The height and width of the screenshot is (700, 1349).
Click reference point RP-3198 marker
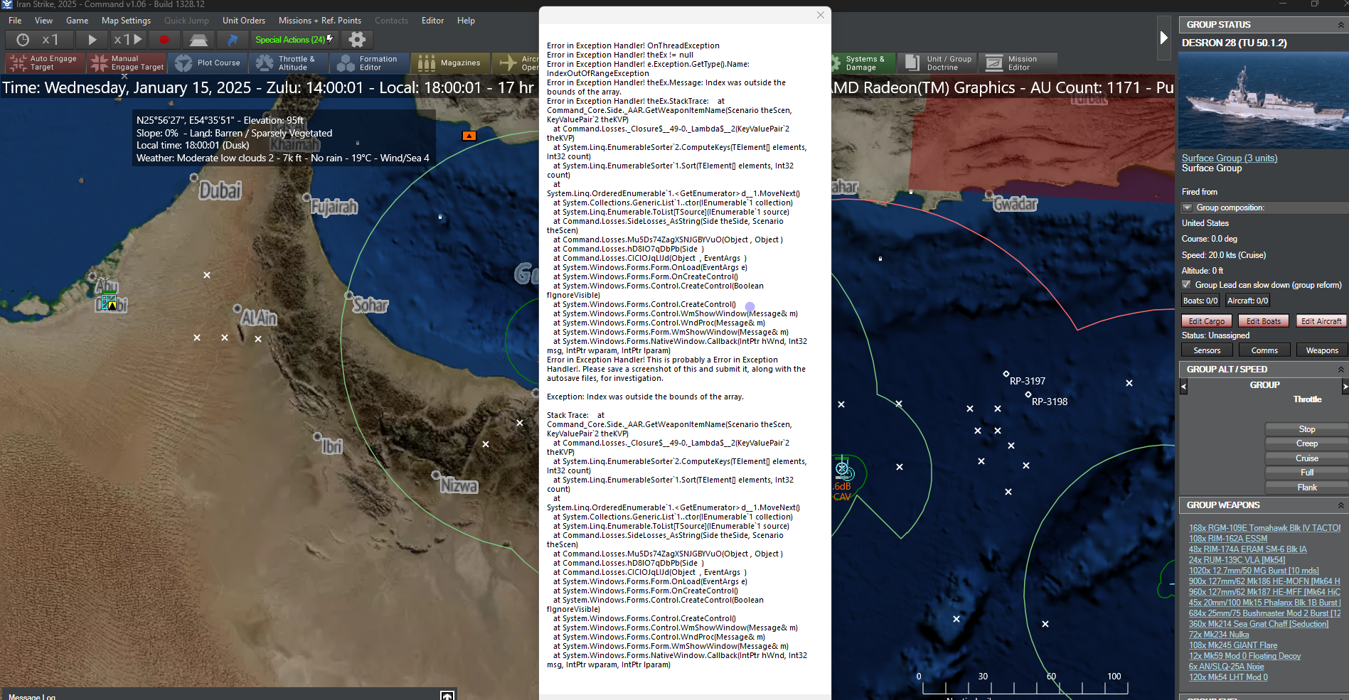(1028, 394)
